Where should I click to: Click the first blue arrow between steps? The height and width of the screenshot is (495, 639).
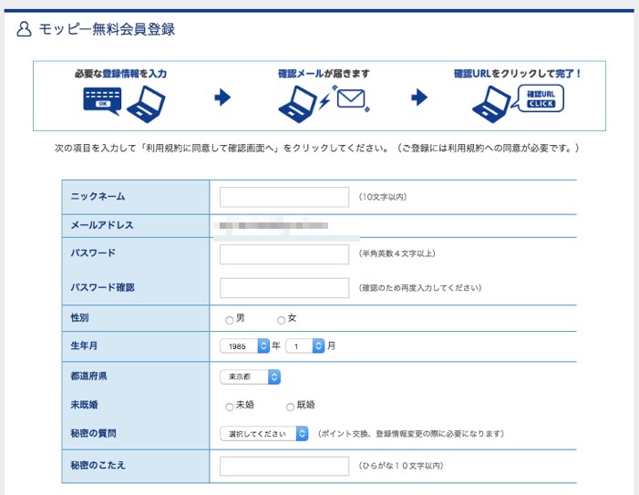(x=222, y=98)
